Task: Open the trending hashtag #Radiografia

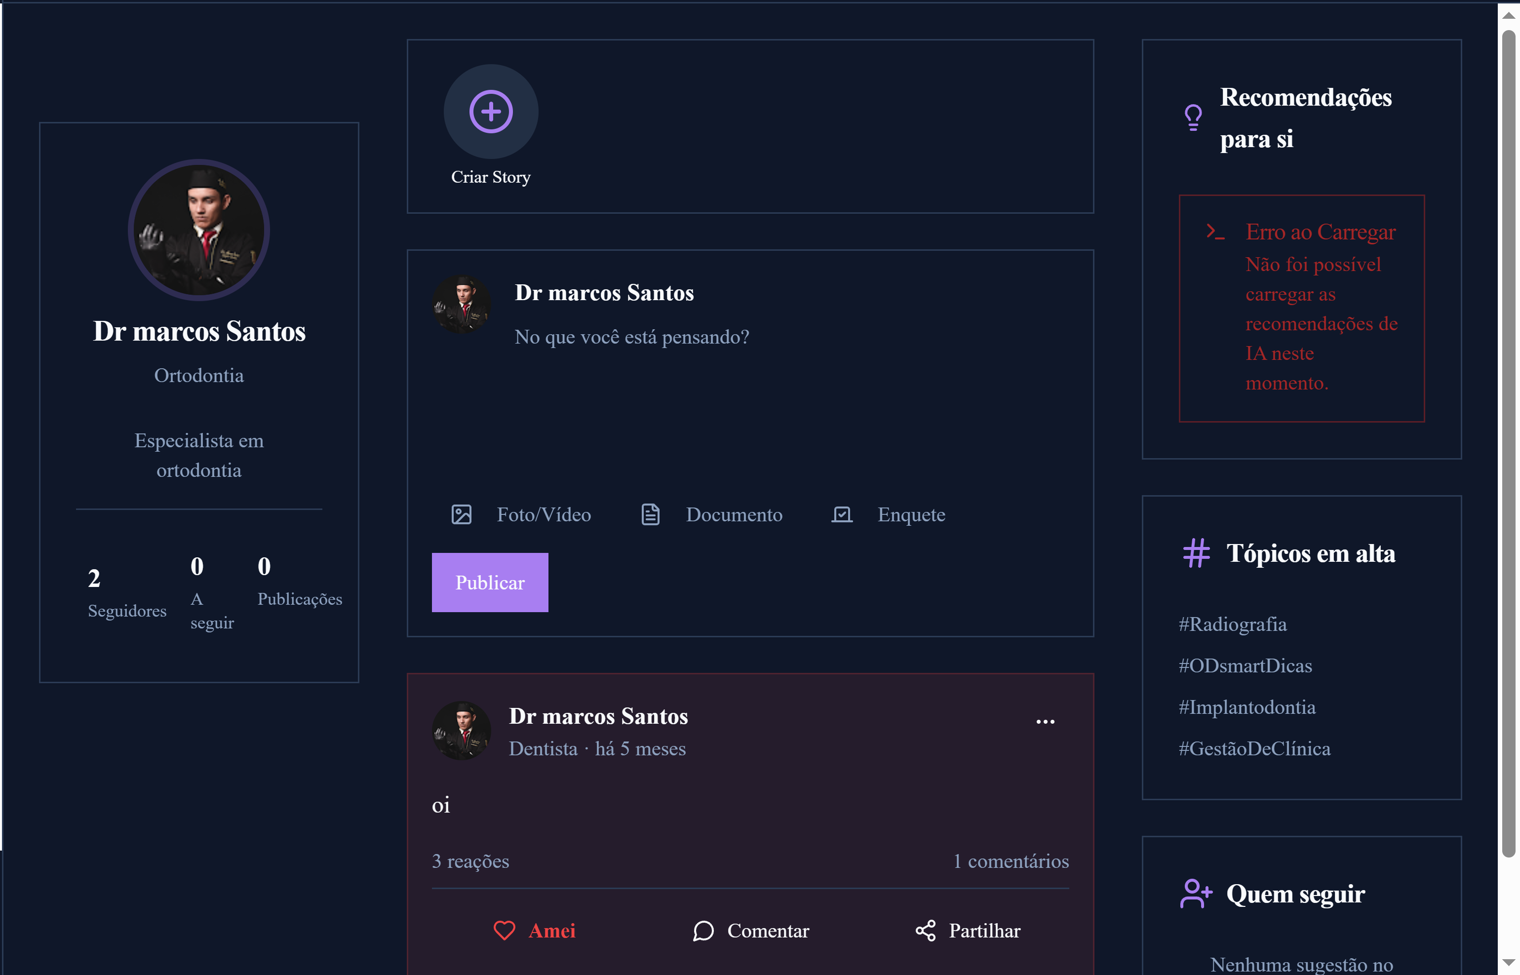Action: [1233, 624]
